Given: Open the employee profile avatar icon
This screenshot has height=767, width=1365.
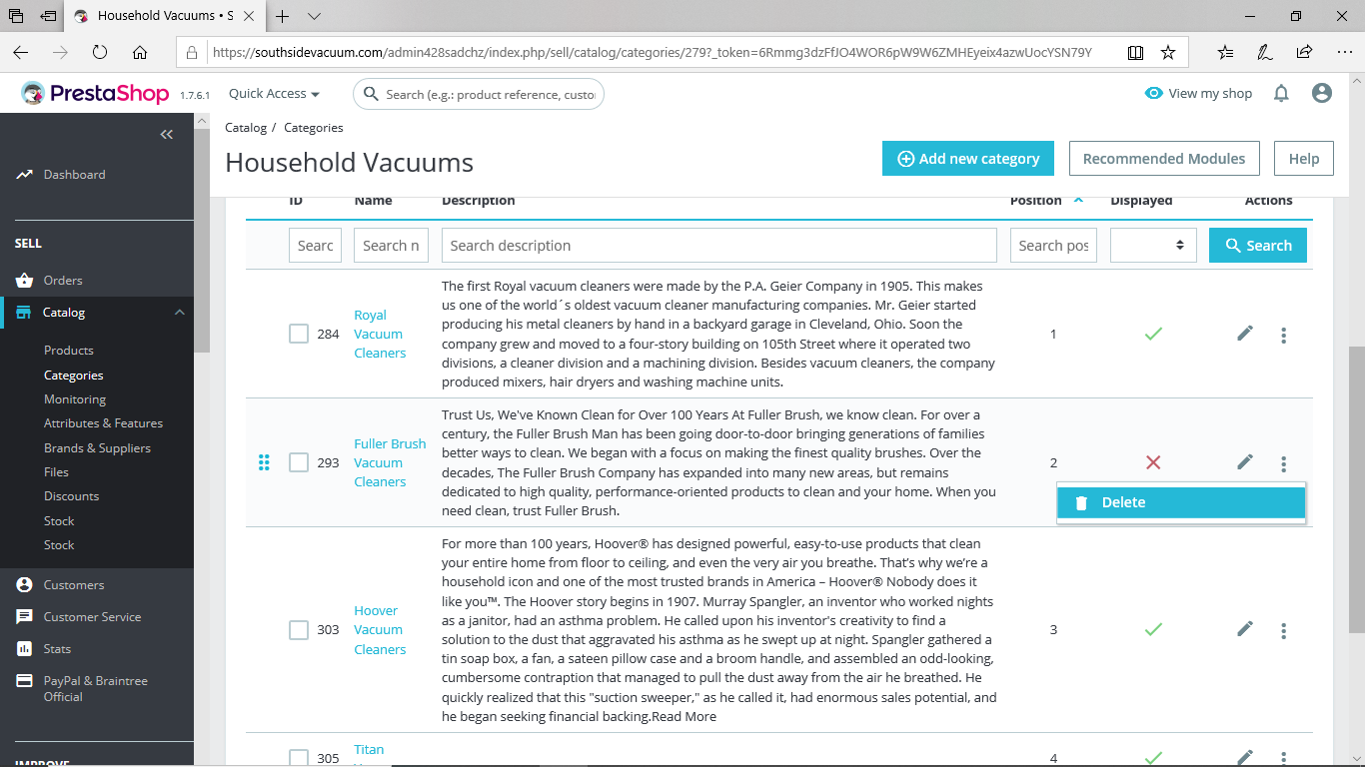Looking at the screenshot, I should point(1322,93).
